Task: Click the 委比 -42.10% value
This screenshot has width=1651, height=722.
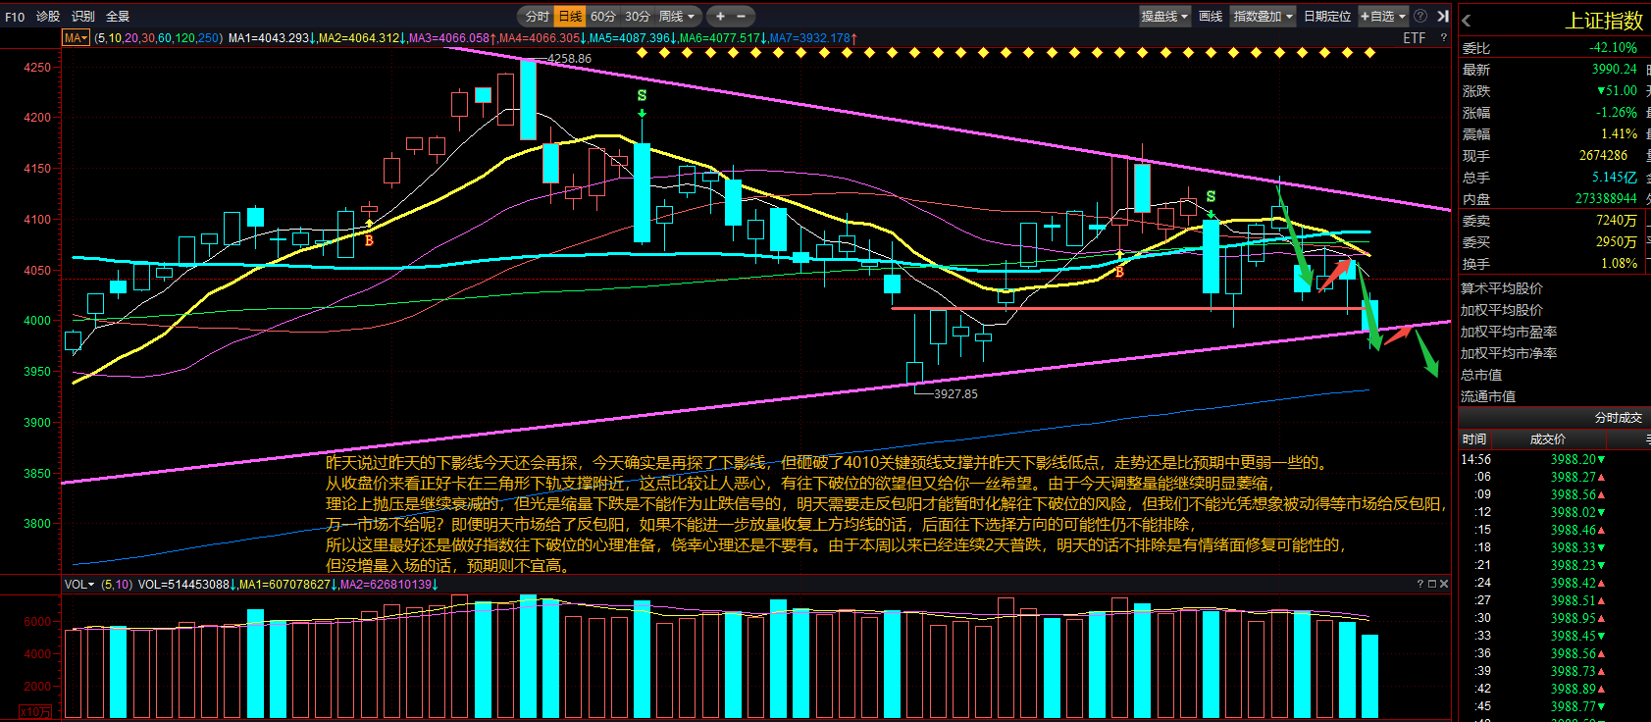Action: [1613, 48]
